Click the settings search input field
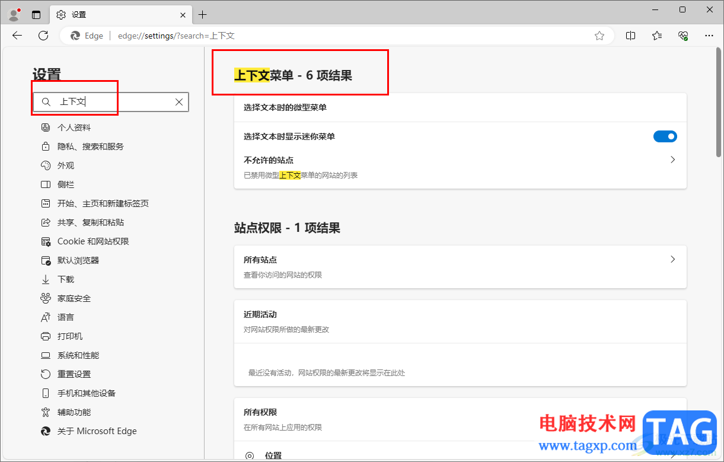 pos(111,102)
